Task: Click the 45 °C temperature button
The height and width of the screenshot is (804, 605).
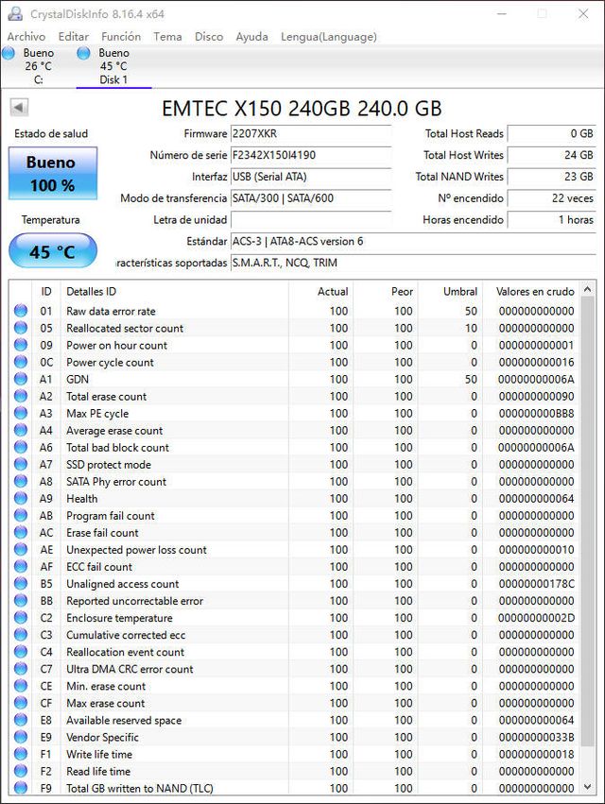Action: point(53,252)
